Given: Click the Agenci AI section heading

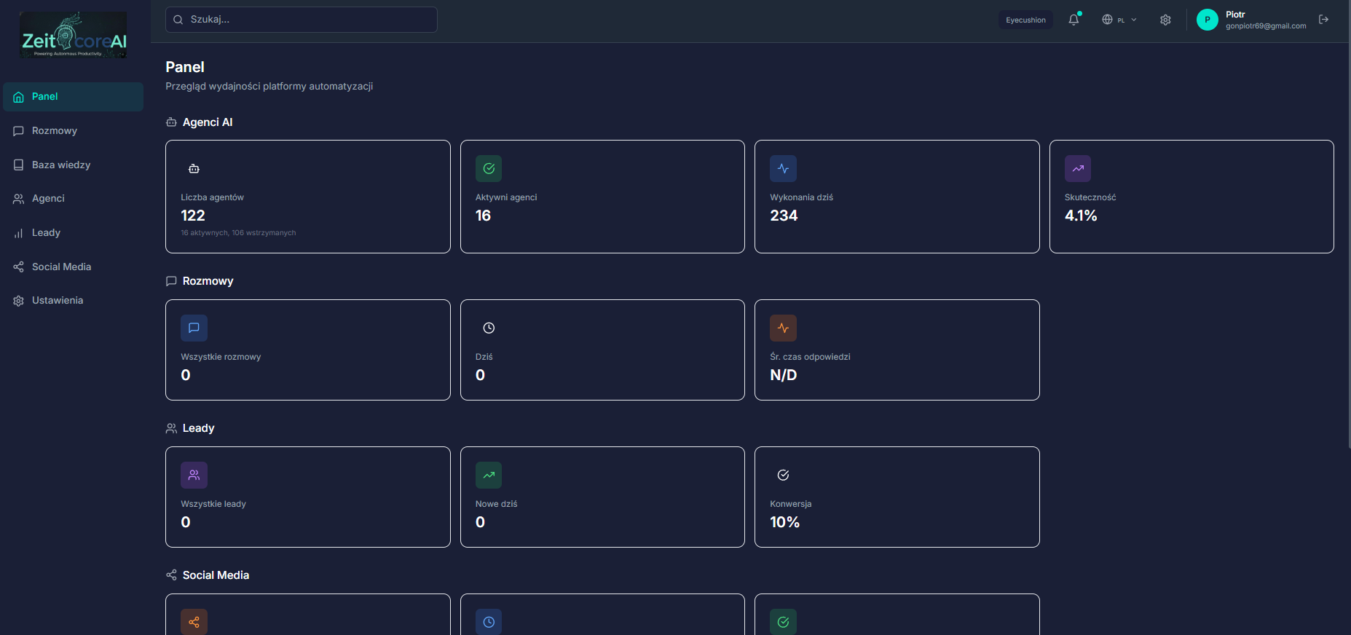Looking at the screenshot, I should click(208, 122).
